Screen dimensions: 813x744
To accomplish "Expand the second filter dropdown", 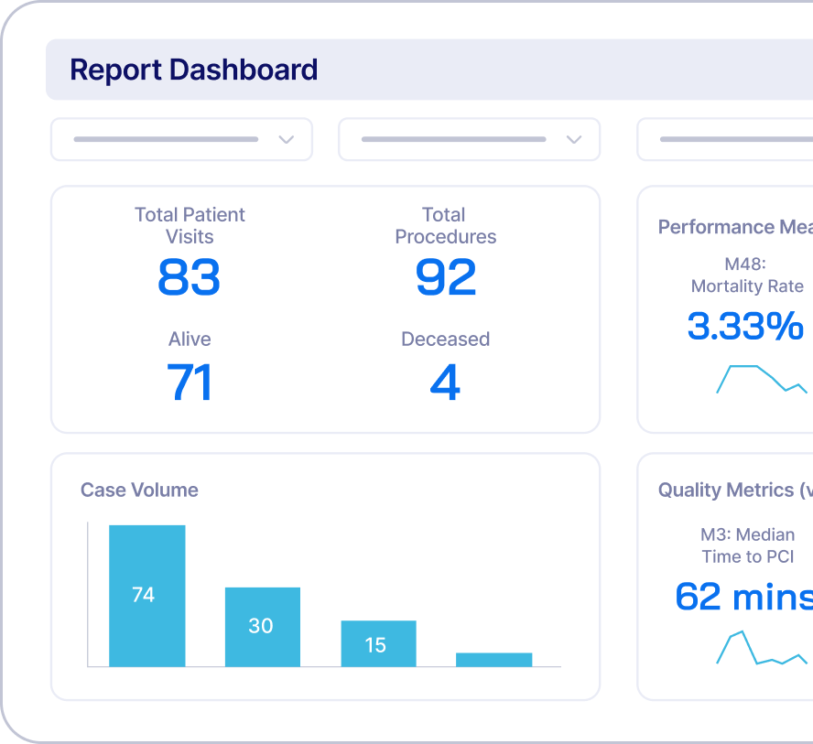I will coord(469,139).
